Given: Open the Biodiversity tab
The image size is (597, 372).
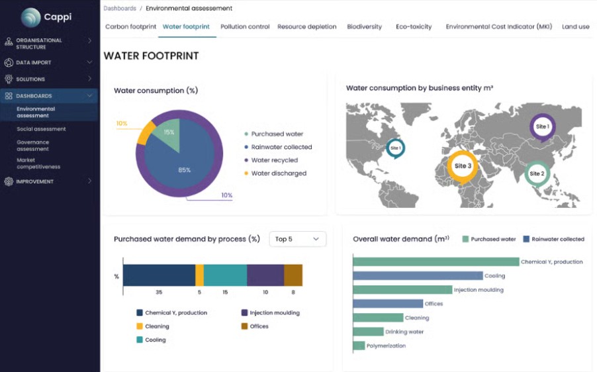Looking at the screenshot, I should [x=364, y=27].
